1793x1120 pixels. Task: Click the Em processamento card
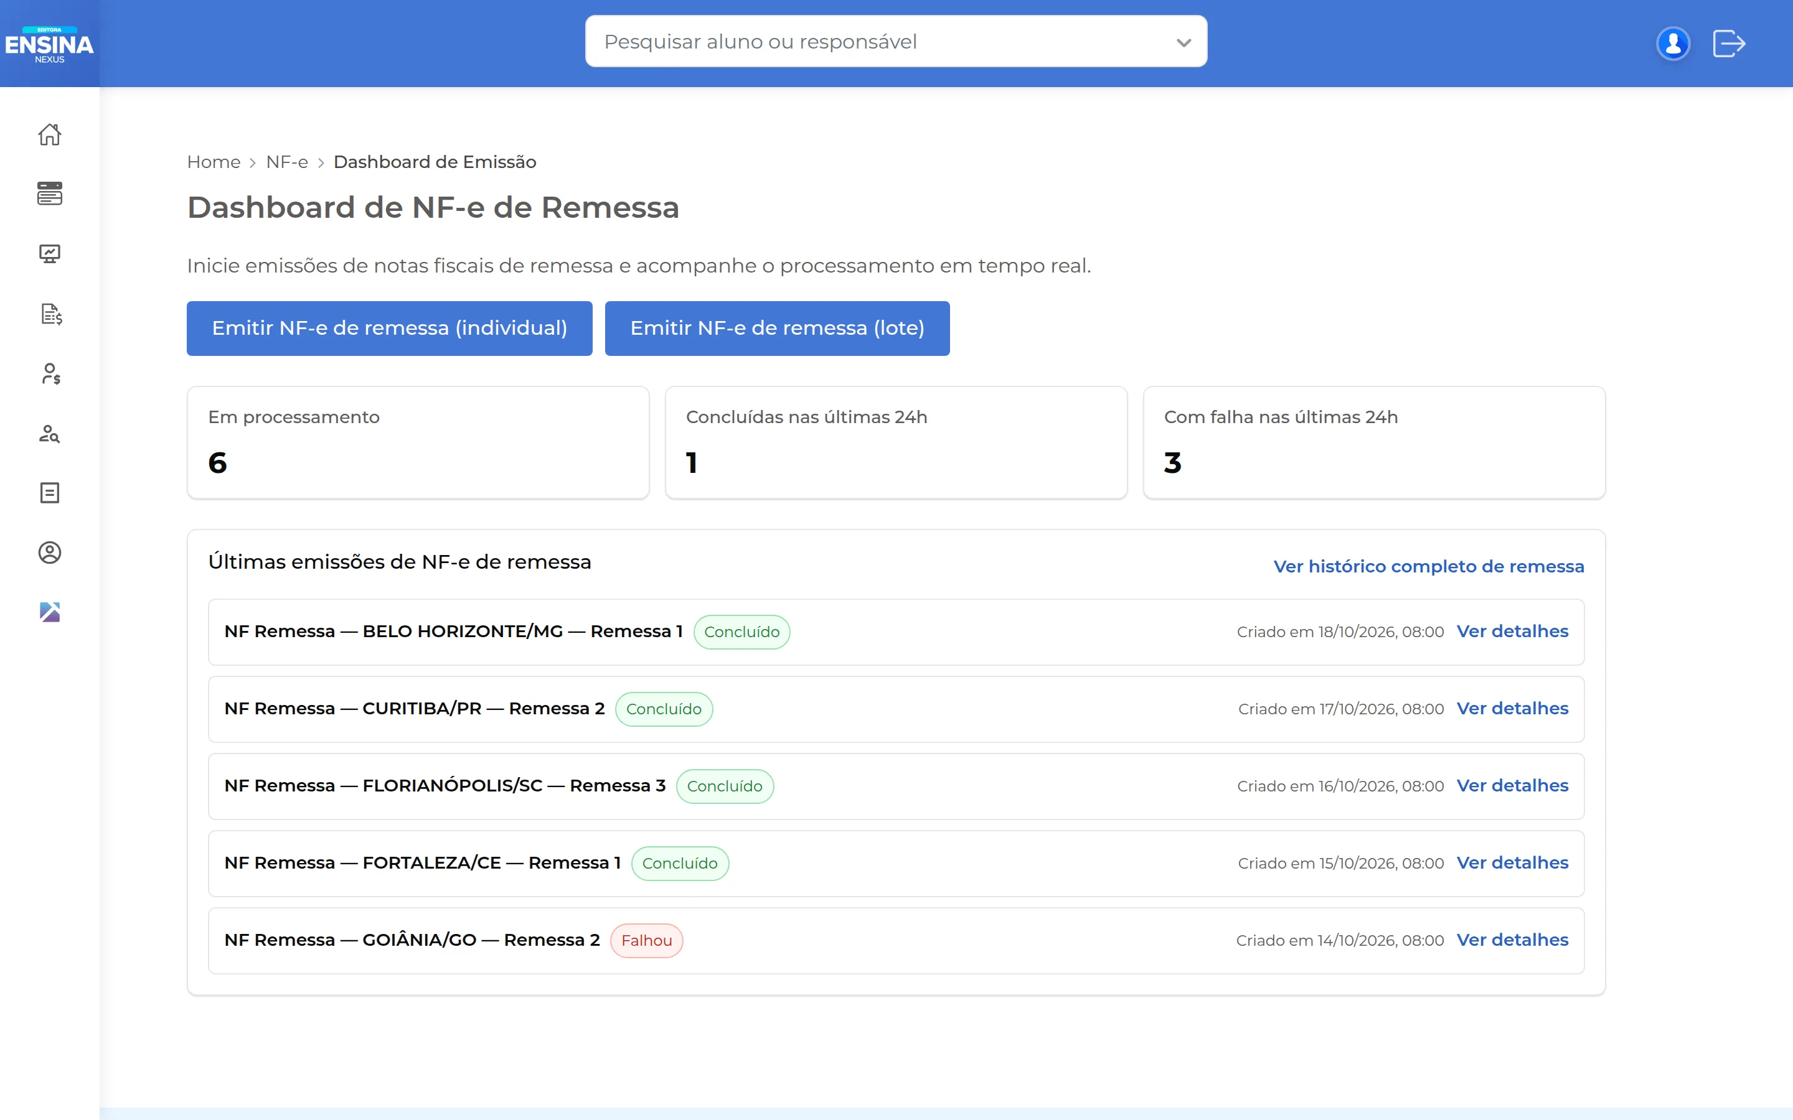click(x=418, y=442)
